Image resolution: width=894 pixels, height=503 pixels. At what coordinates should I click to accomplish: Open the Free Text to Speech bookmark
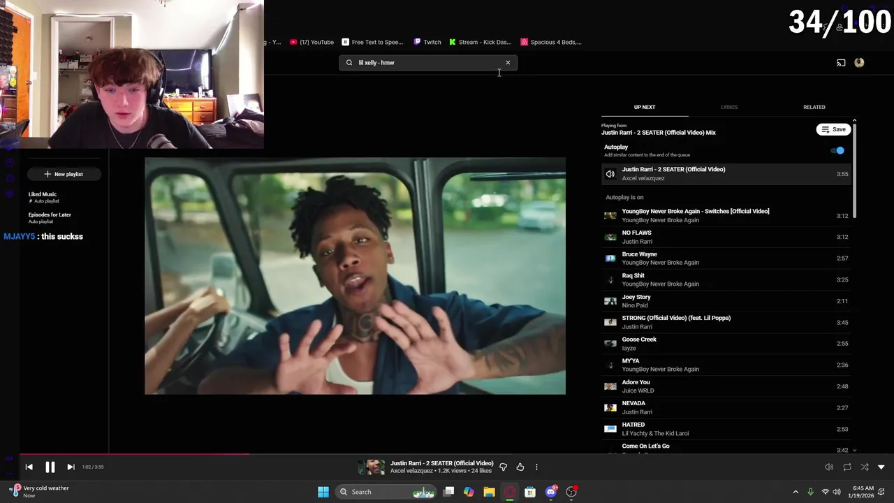[372, 42]
